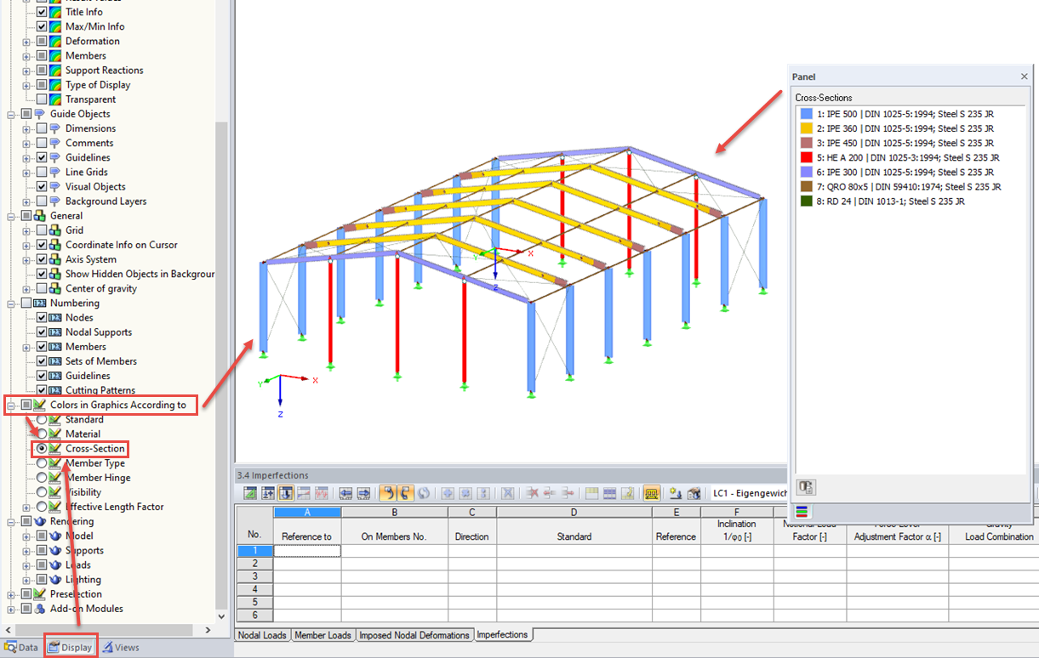Screen dimensions: 1039x658
Task: Click the teapot icon next to Lighting
Action: (x=56, y=579)
